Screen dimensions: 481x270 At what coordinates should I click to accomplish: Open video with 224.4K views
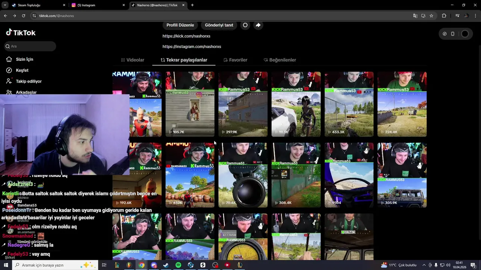[x=402, y=104]
